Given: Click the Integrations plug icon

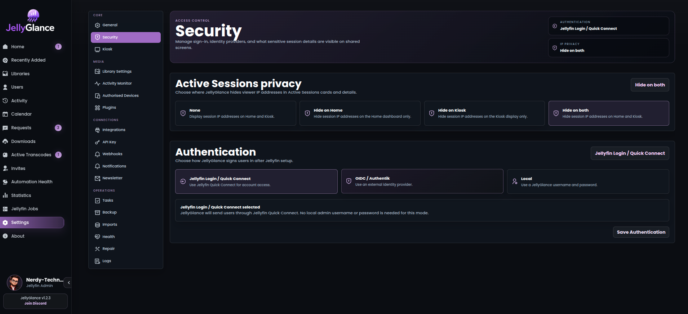Looking at the screenshot, I should [x=97, y=130].
